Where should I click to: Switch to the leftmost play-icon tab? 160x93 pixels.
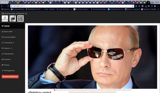point(10,3)
